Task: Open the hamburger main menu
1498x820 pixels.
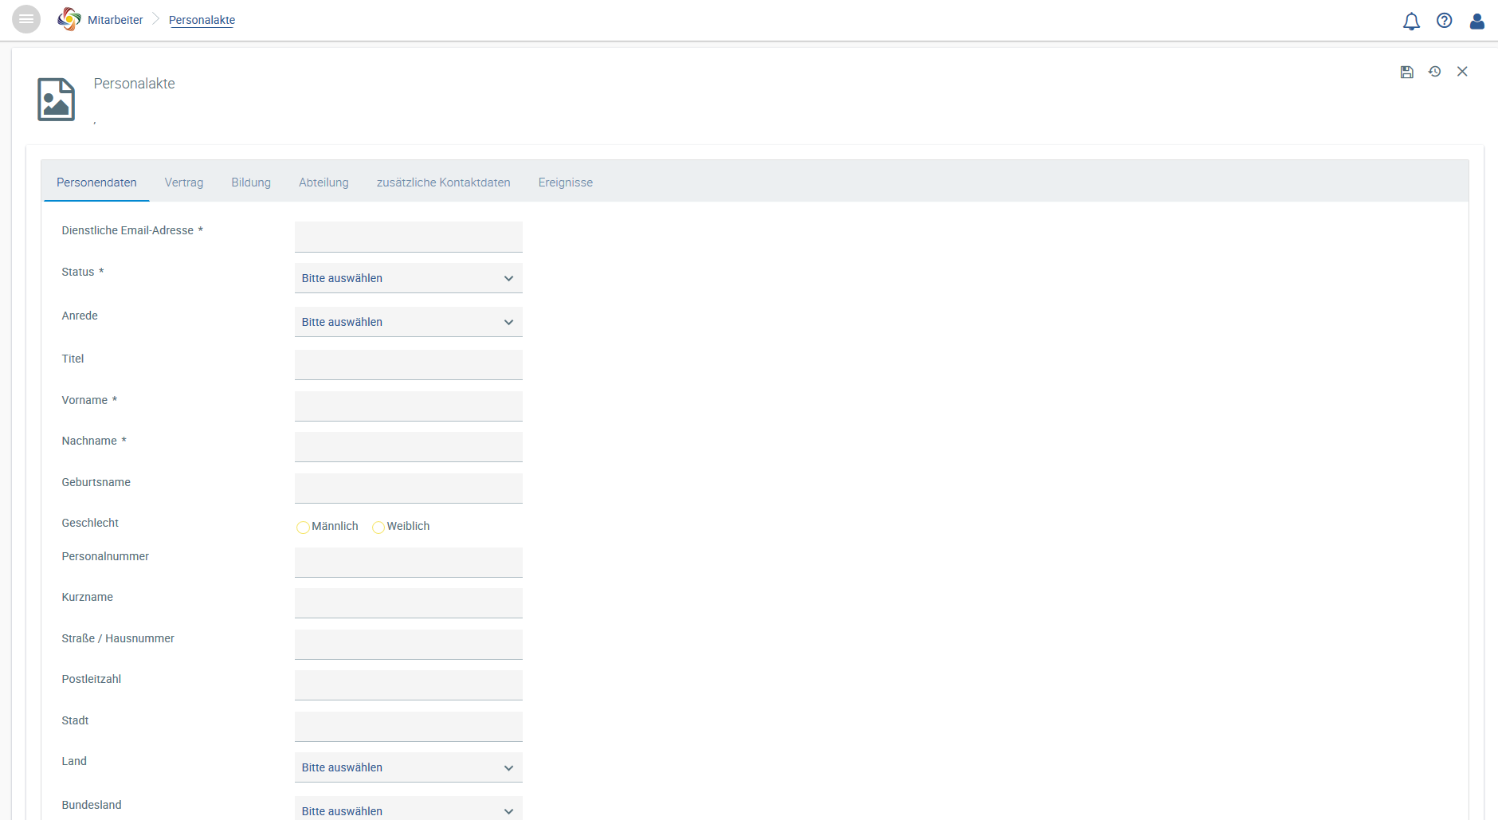Action: tap(26, 19)
